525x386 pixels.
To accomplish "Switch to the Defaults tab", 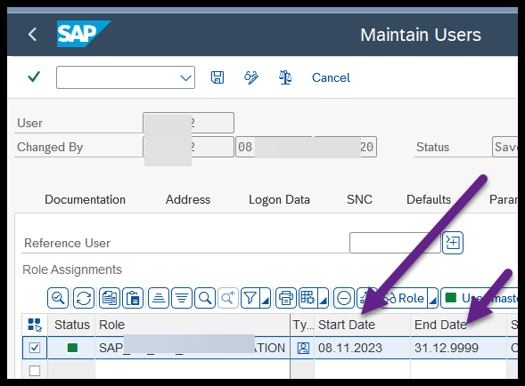I will click(429, 199).
